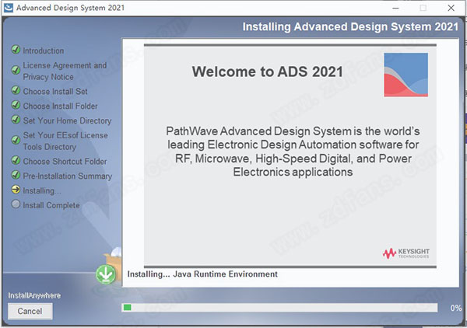467x328 pixels.
Task: Click the green checkmark beside Introduction
Action: [16, 50]
